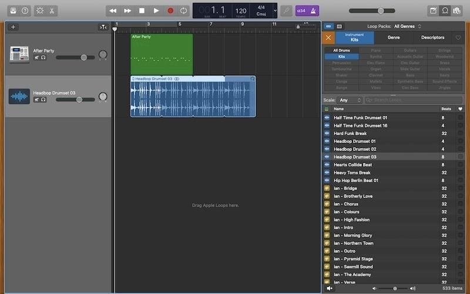470x294 pixels.
Task: Open the LCD display mode dropdown arrow
Action: coord(275,11)
